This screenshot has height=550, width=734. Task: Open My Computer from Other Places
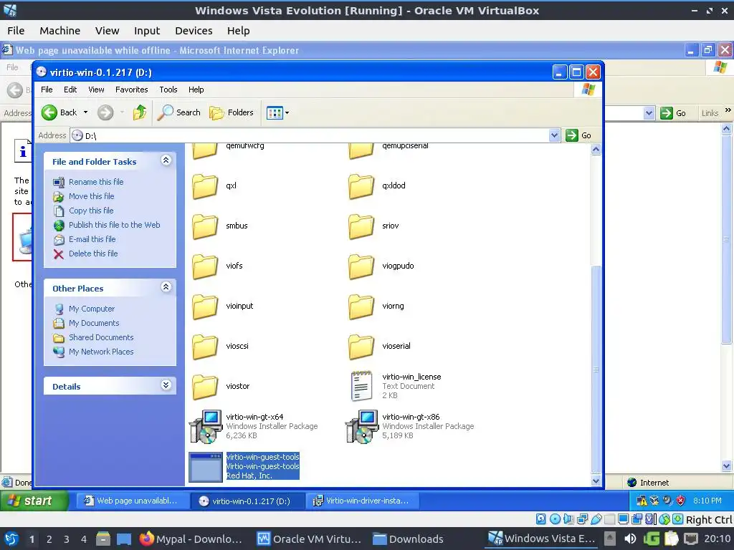(x=91, y=309)
